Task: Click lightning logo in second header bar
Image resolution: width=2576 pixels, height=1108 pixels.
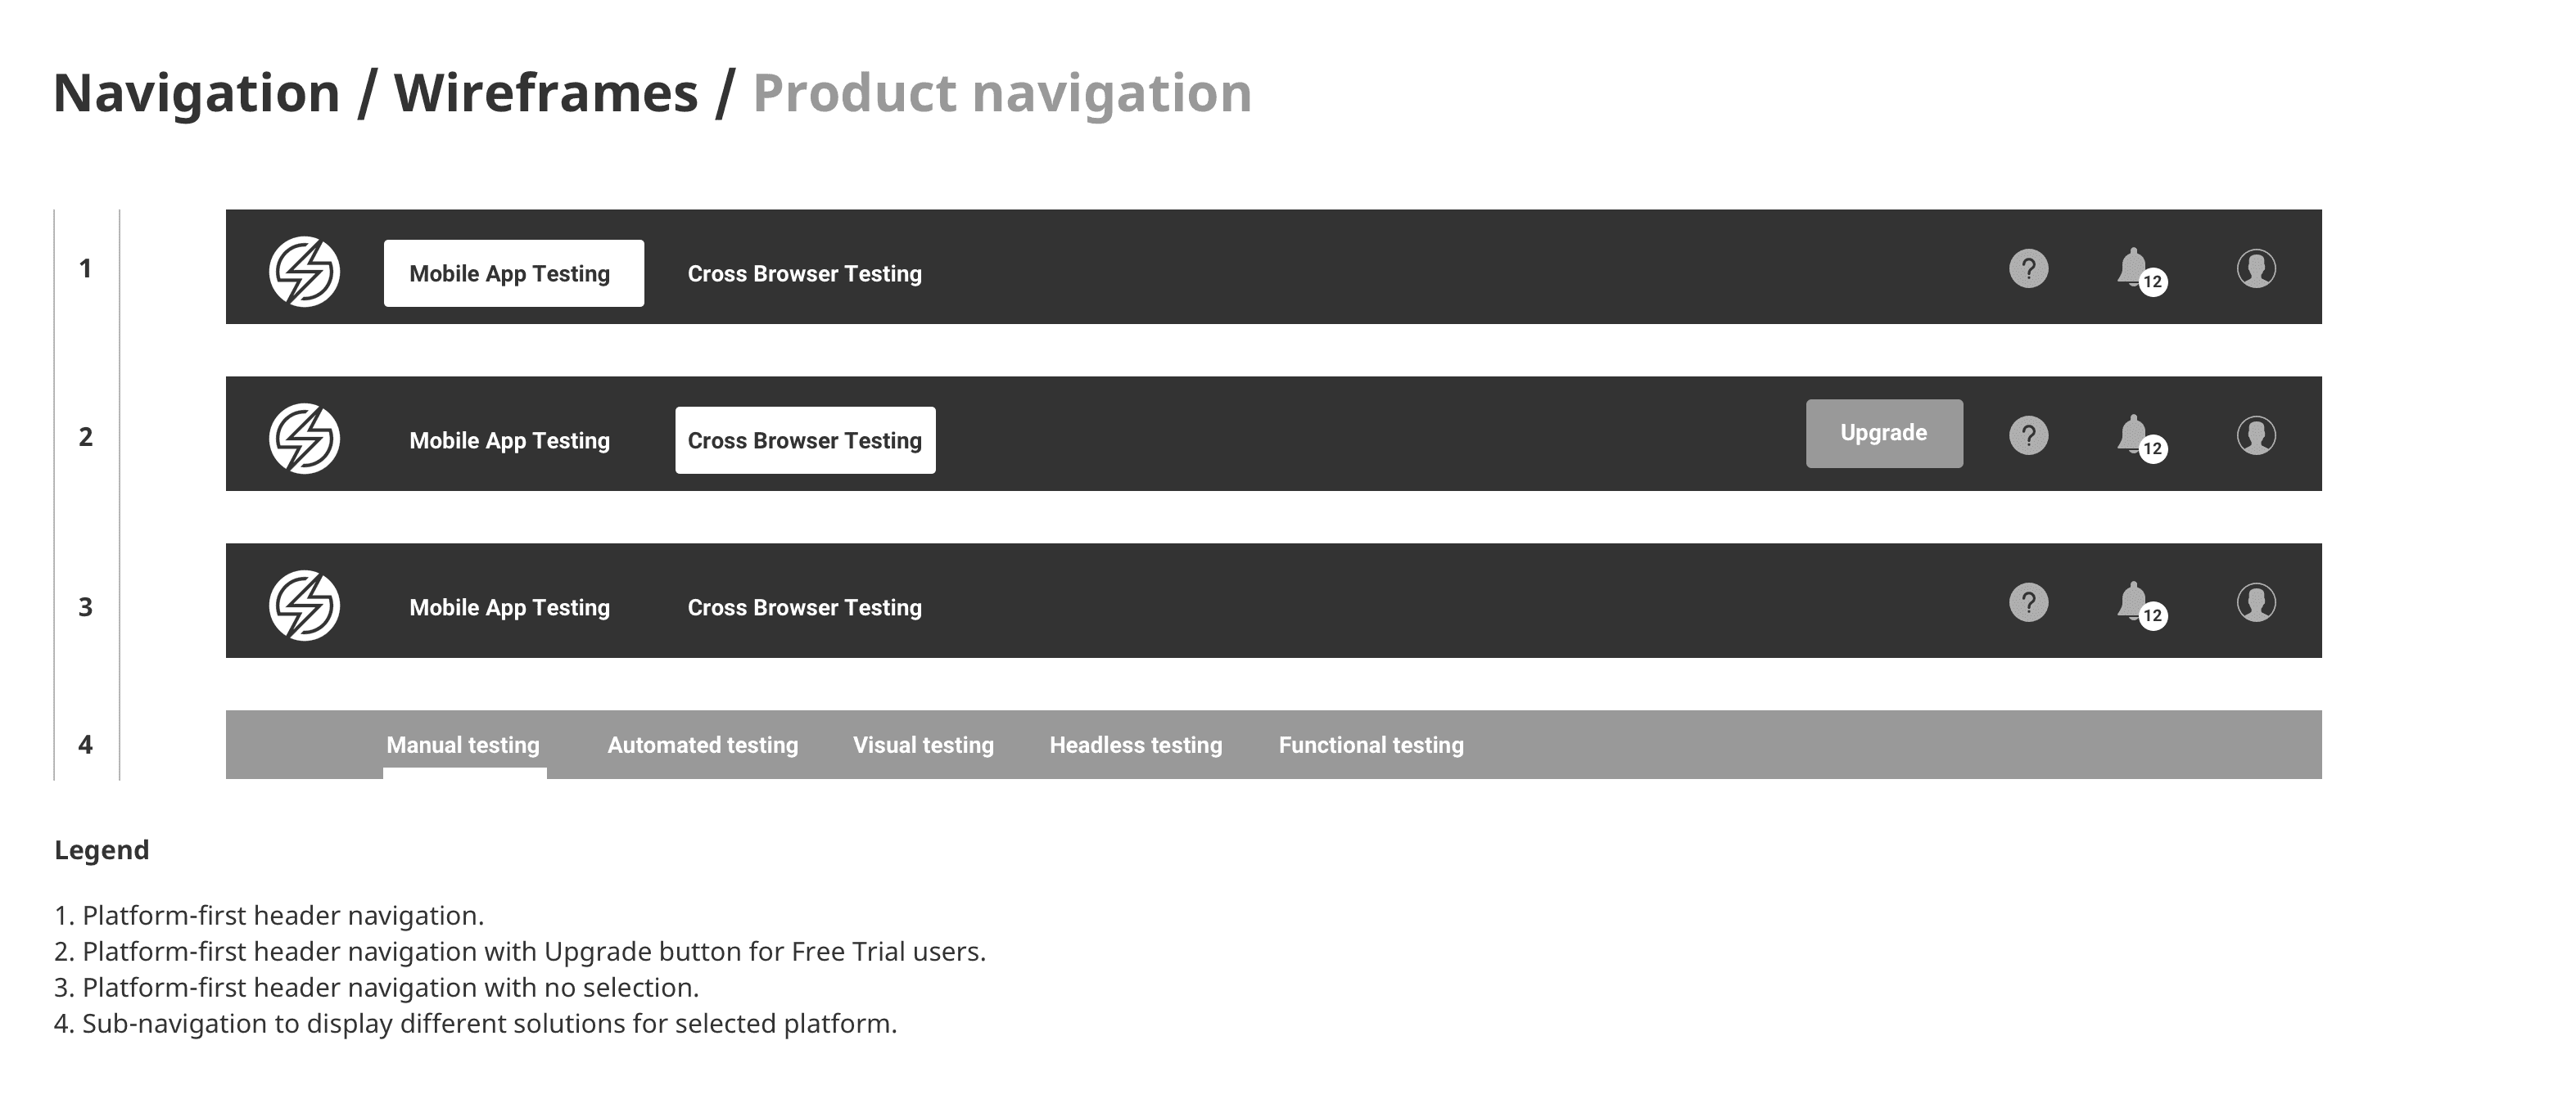Action: [x=305, y=439]
